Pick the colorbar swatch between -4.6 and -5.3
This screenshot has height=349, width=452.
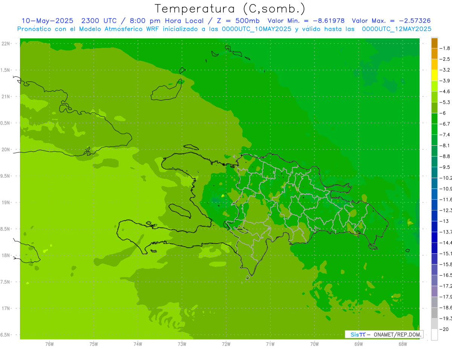click(x=434, y=97)
